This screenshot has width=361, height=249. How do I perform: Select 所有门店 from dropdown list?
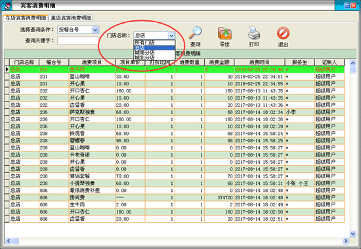(154, 43)
